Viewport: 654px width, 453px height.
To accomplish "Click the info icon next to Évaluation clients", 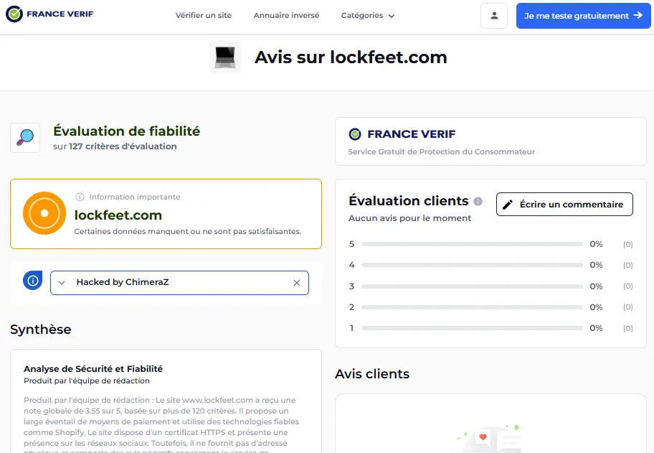I will pyautogui.click(x=479, y=201).
